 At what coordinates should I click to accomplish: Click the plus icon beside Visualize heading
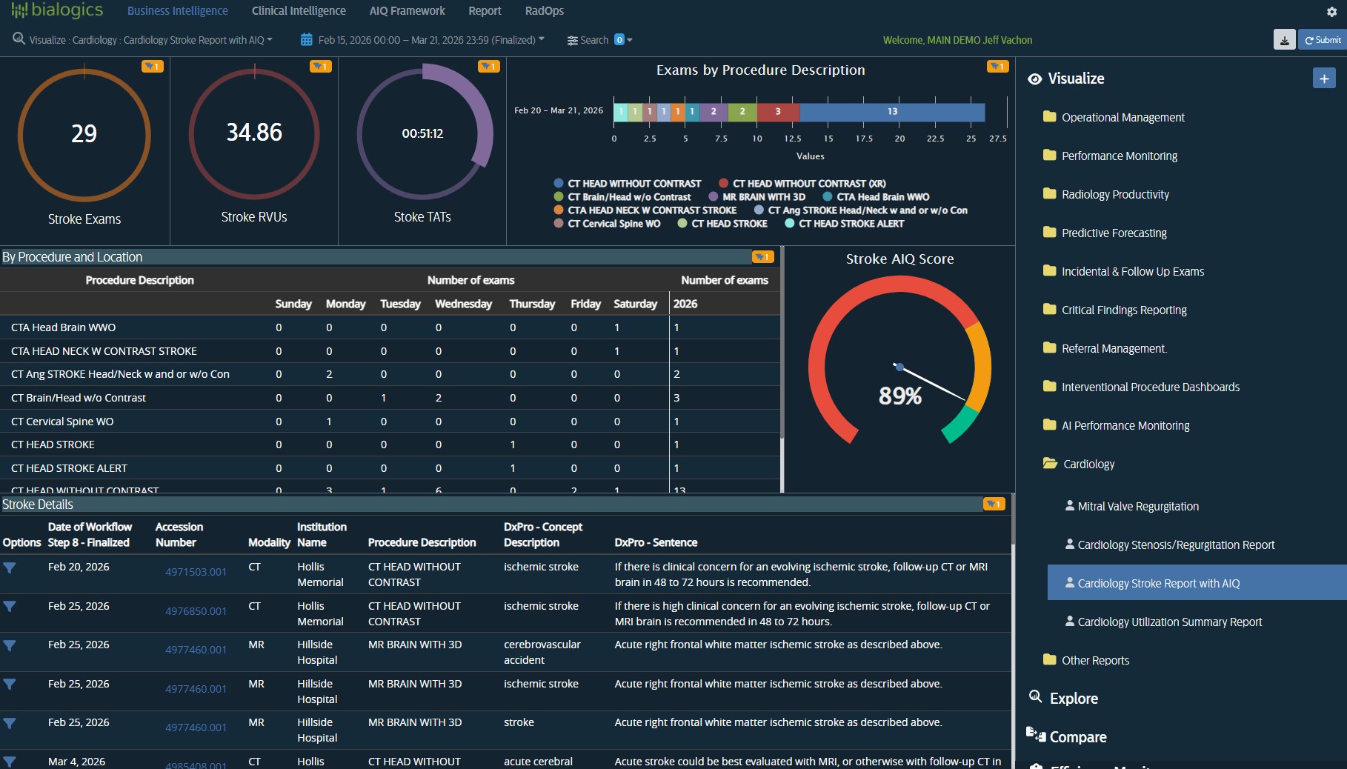point(1324,78)
